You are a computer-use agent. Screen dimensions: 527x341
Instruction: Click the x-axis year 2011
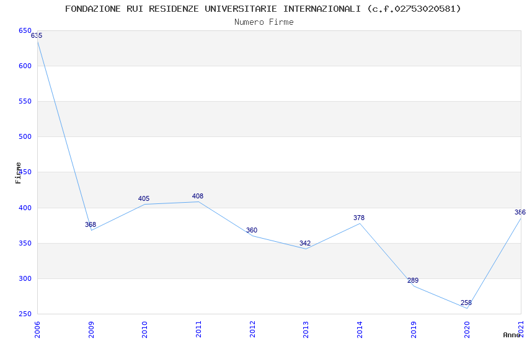pyautogui.click(x=198, y=330)
